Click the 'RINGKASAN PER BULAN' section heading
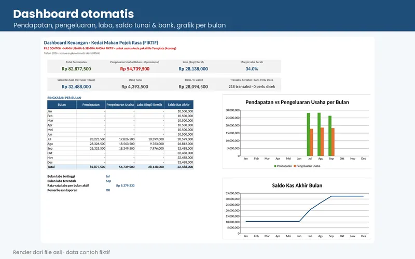Viewport: 415px width, 259px height. [64, 98]
